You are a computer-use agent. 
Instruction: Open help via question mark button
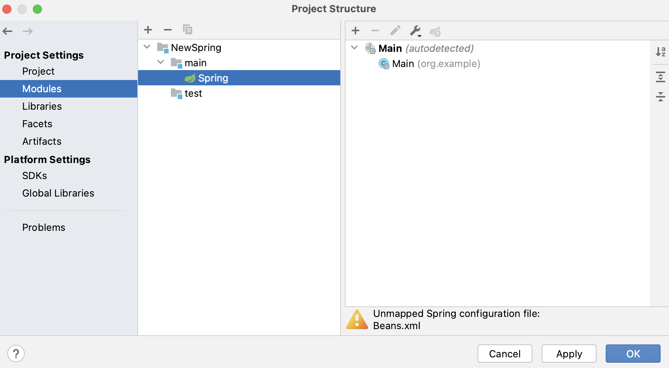point(16,354)
